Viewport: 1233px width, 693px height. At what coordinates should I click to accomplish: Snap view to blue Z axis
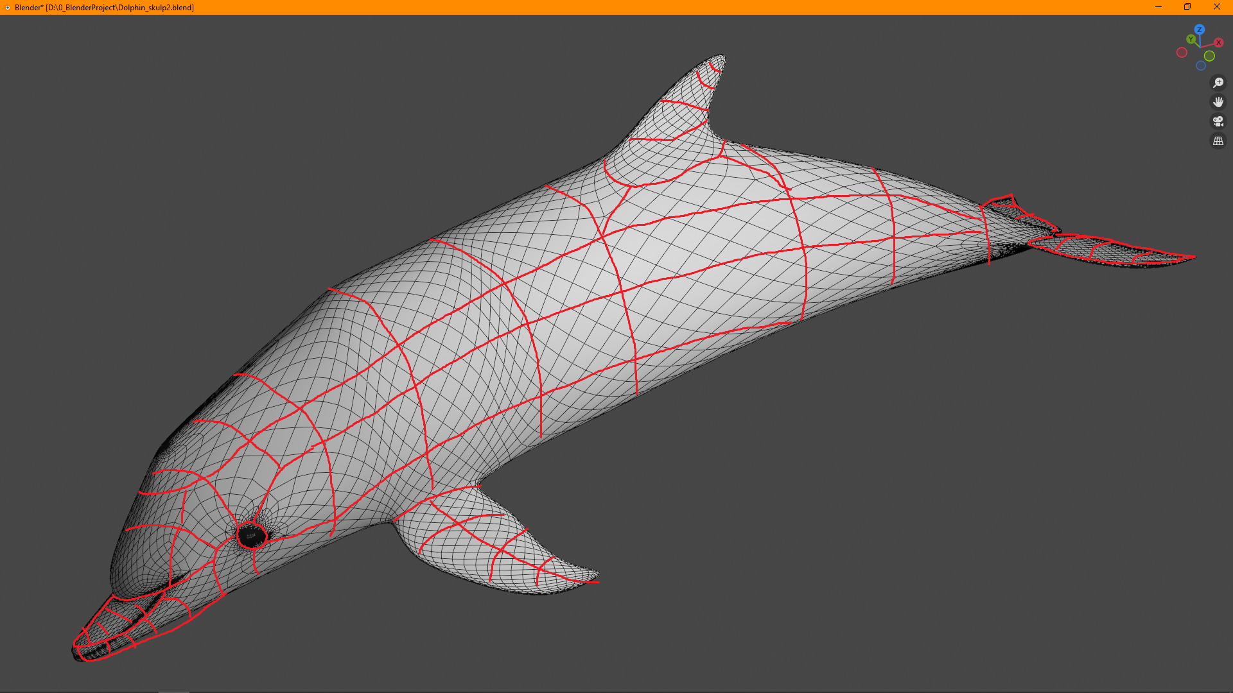[x=1199, y=30]
